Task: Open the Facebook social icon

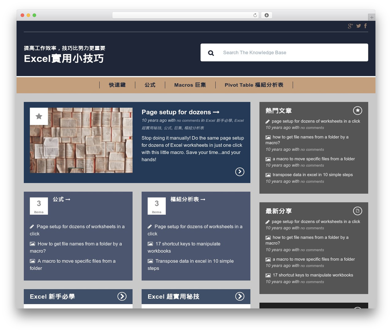Action: (365, 26)
